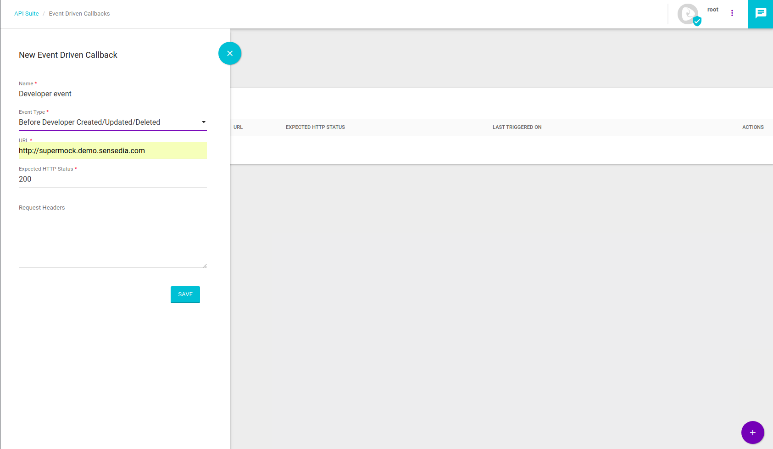Click the resize handle of Request Headers box

click(x=205, y=264)
